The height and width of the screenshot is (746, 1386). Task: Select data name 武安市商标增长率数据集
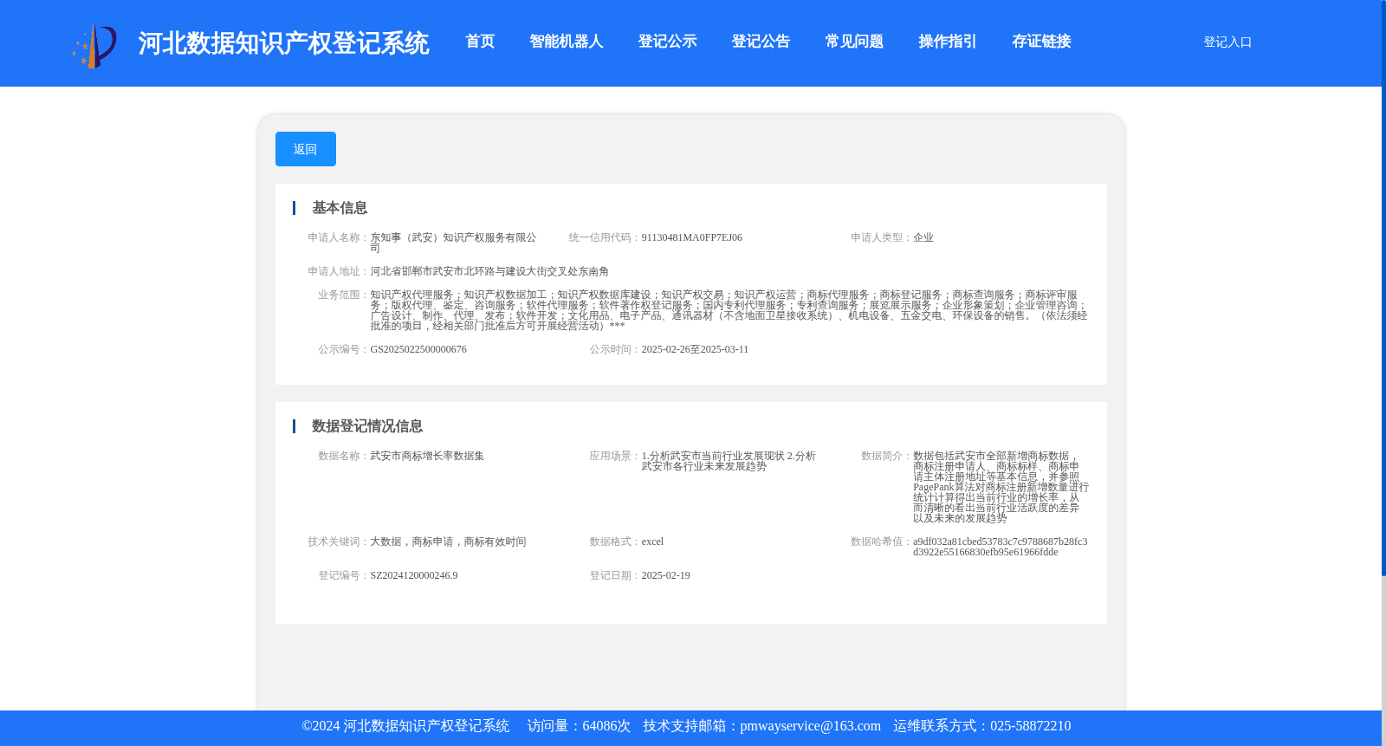click(427, 456)
